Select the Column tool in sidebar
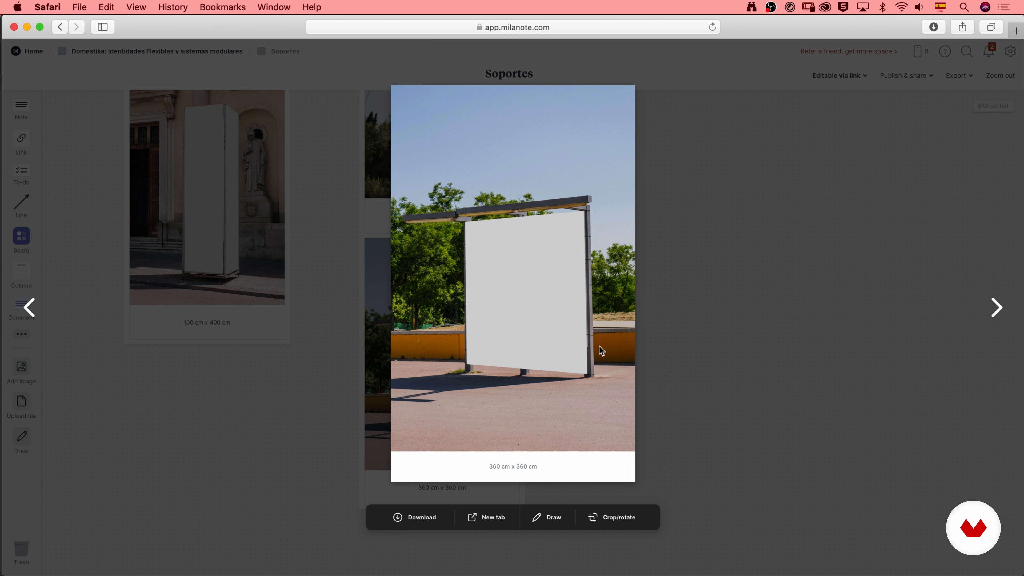Screen dimensions: 1024x576 coord(21,275)
